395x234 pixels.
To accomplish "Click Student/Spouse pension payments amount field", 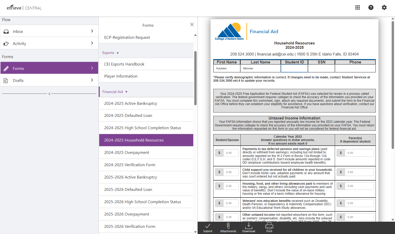I will tap(231, 153).
